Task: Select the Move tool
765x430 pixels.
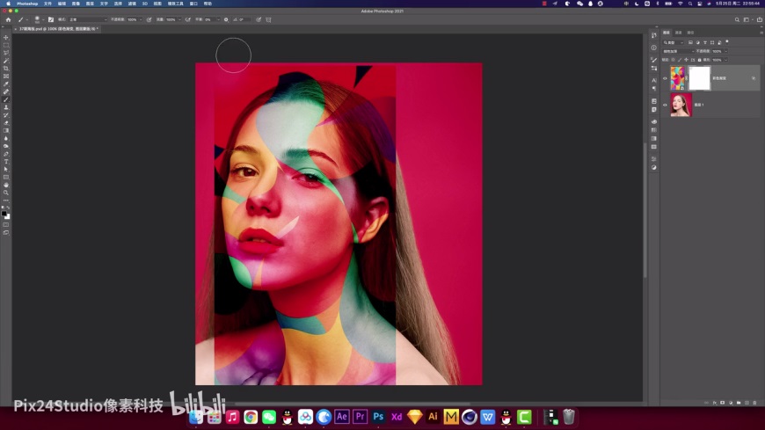Action: [x=6, y=37]
